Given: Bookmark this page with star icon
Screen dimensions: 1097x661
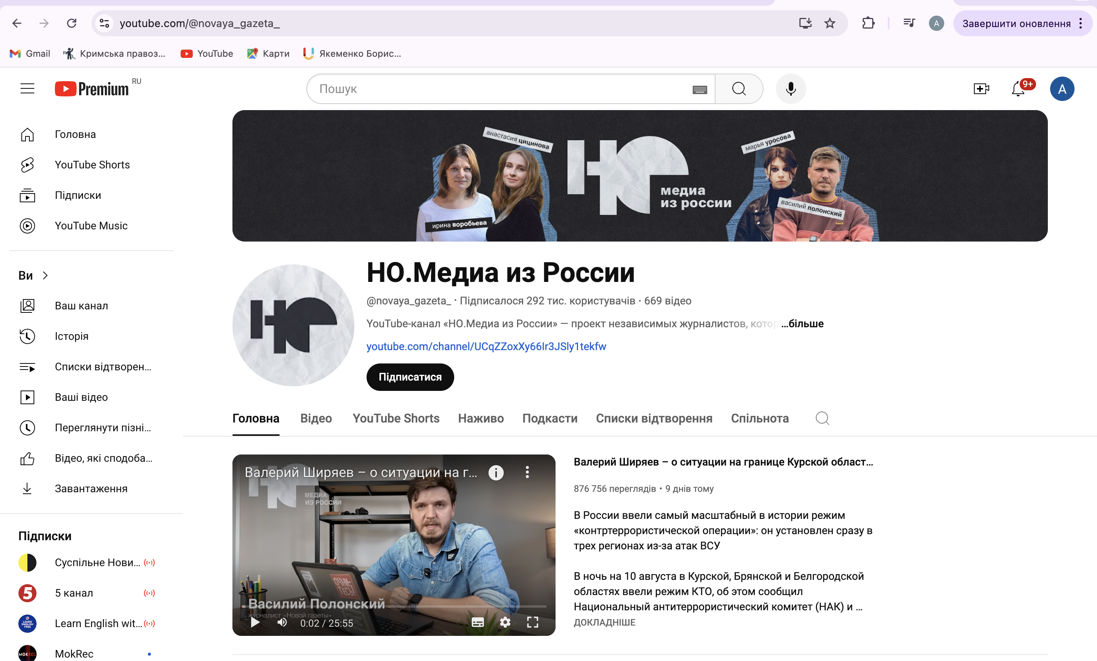Looking at the screenshot, I should (830, 23).
